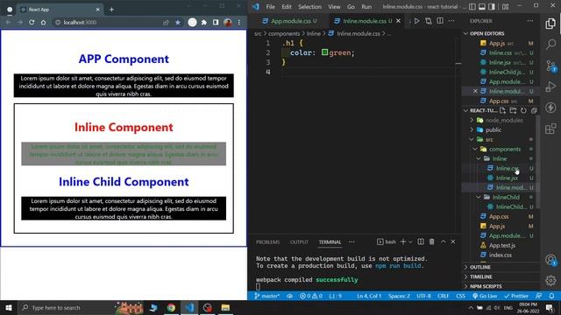This screenshot has height=315, width=561.
Task: Click Prettier in status bar
Action: (516, 296)
